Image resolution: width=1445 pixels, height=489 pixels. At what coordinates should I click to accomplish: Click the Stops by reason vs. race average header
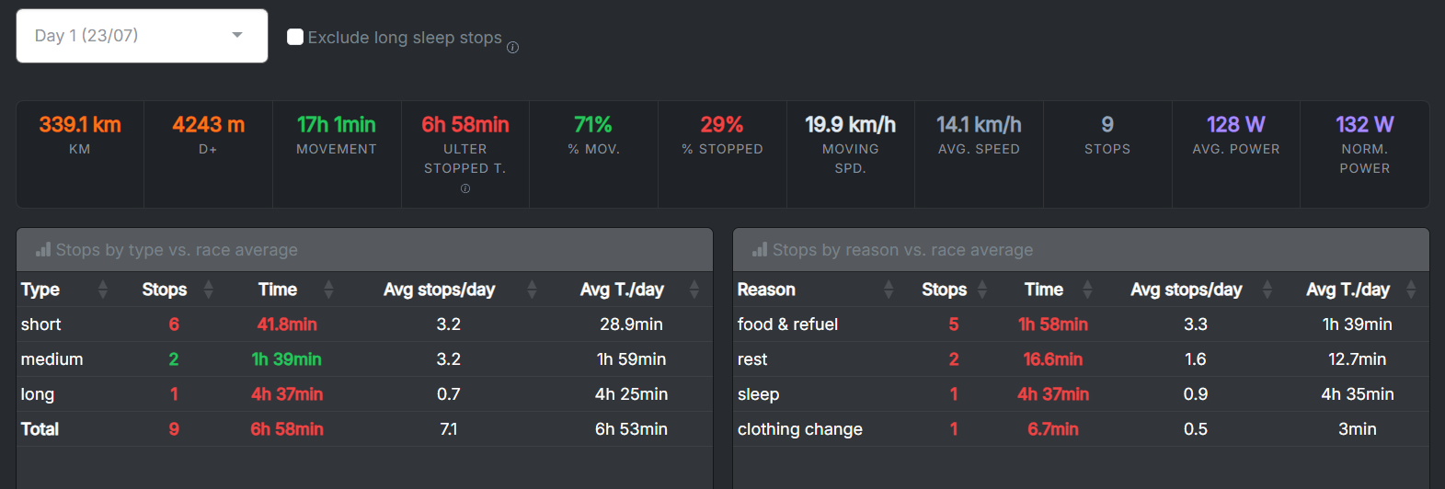[x=902, y=250]
